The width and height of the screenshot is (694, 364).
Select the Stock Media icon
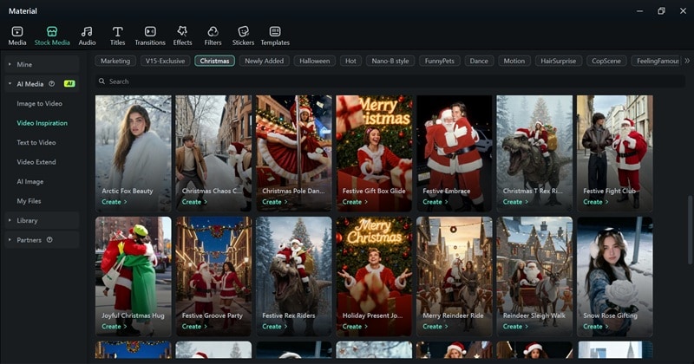coord(52,31)
